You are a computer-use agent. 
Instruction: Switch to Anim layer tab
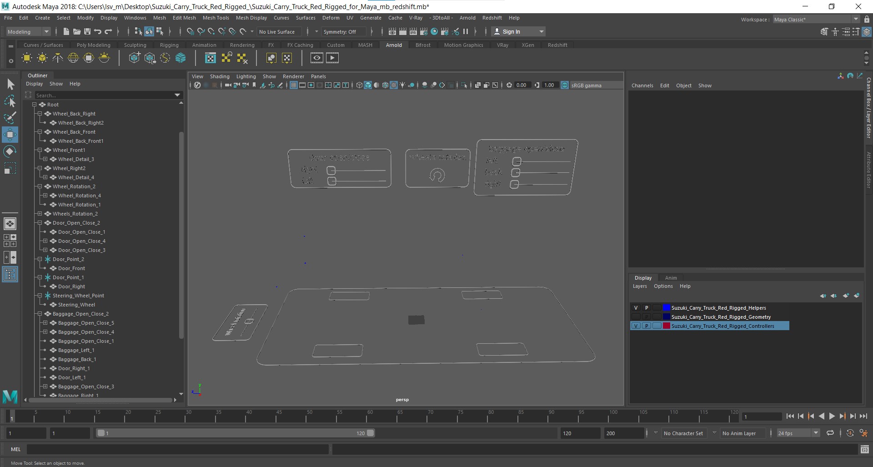point(671,278)
